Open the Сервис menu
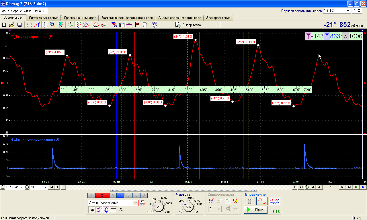Image resolution: width=367 pixels, height=220 pixels. [x=17, y=11]
